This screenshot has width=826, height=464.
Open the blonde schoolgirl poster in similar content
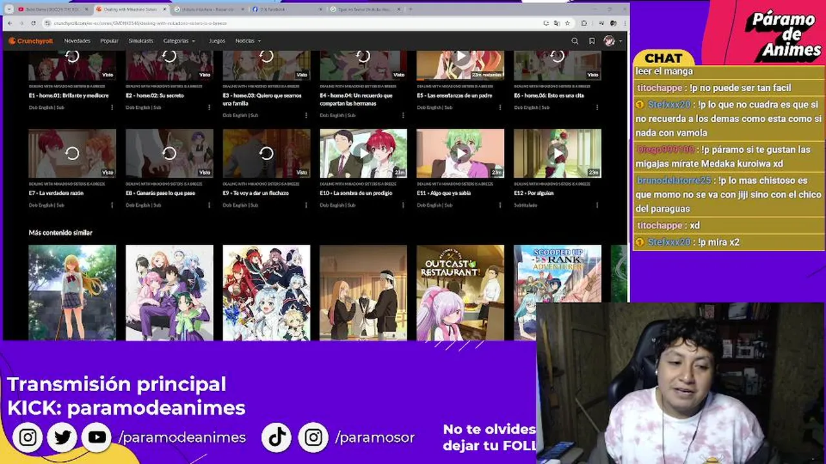point(72,293)
